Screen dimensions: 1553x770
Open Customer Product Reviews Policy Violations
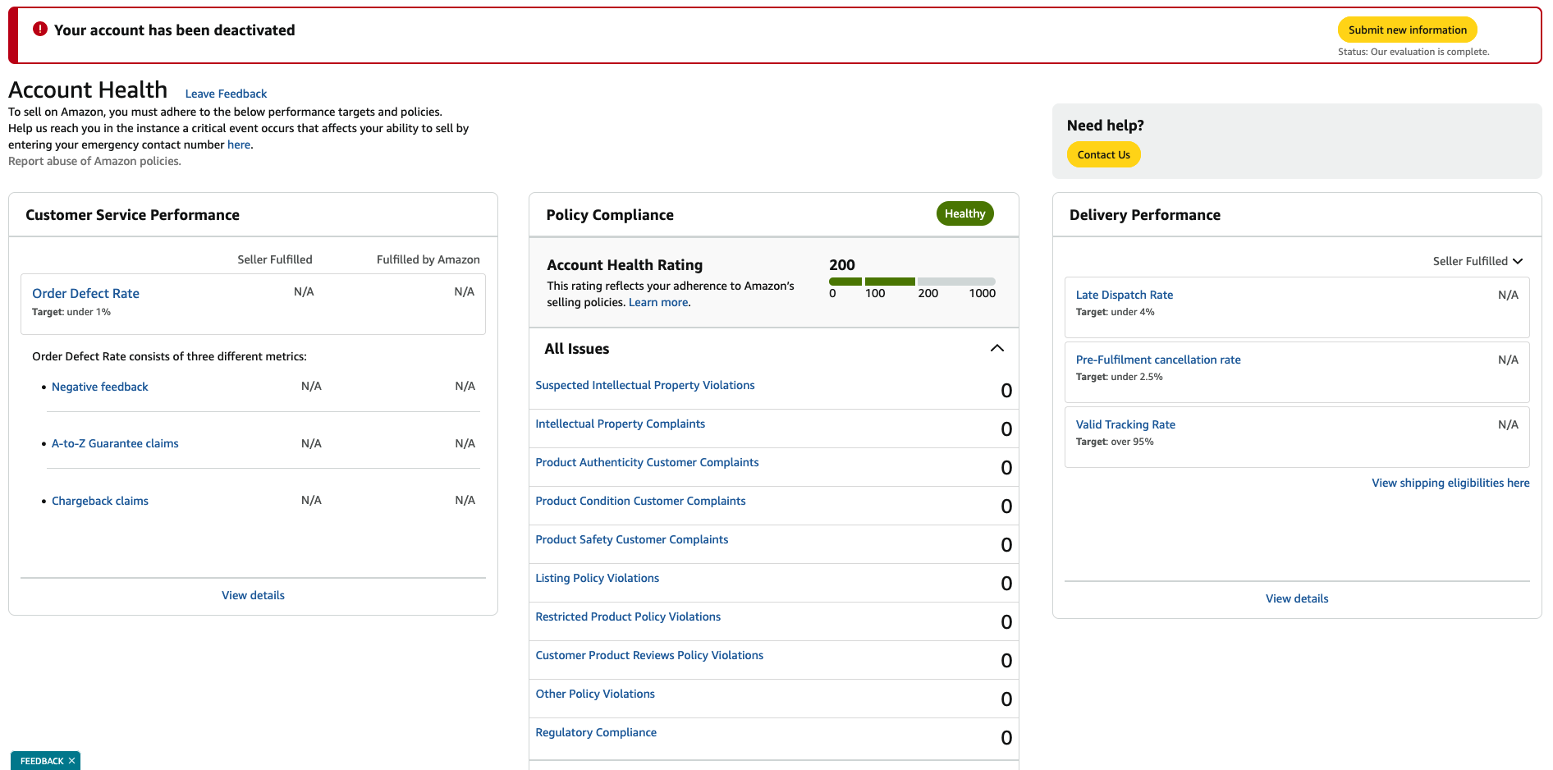click(649, 655)
